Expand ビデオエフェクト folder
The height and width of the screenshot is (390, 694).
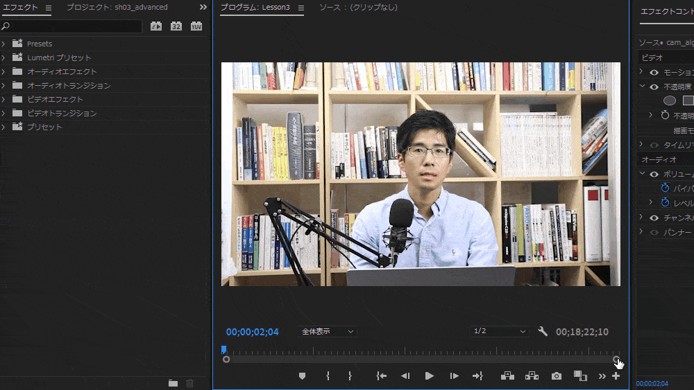[x=3, y=99]
